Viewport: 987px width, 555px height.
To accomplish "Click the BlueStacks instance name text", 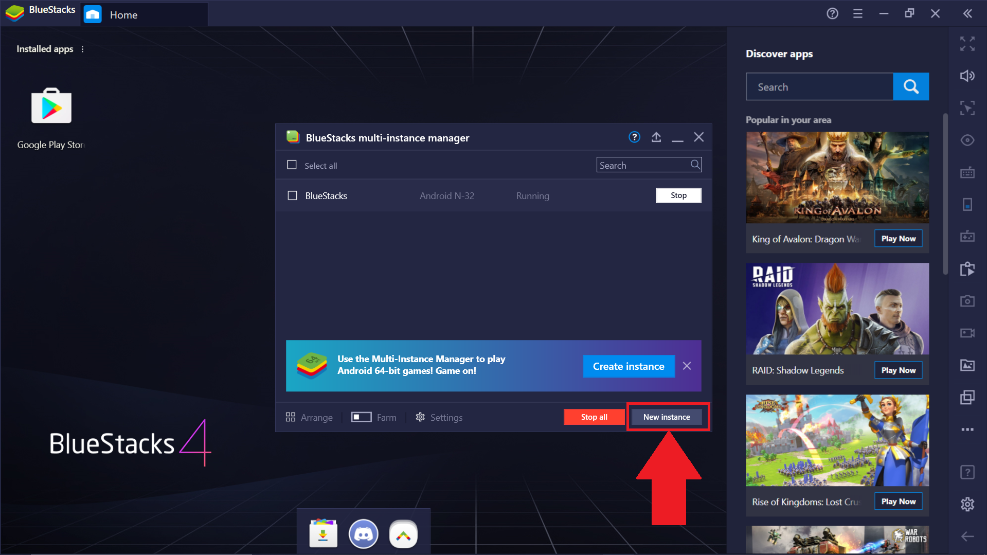I will pos(326,196).
